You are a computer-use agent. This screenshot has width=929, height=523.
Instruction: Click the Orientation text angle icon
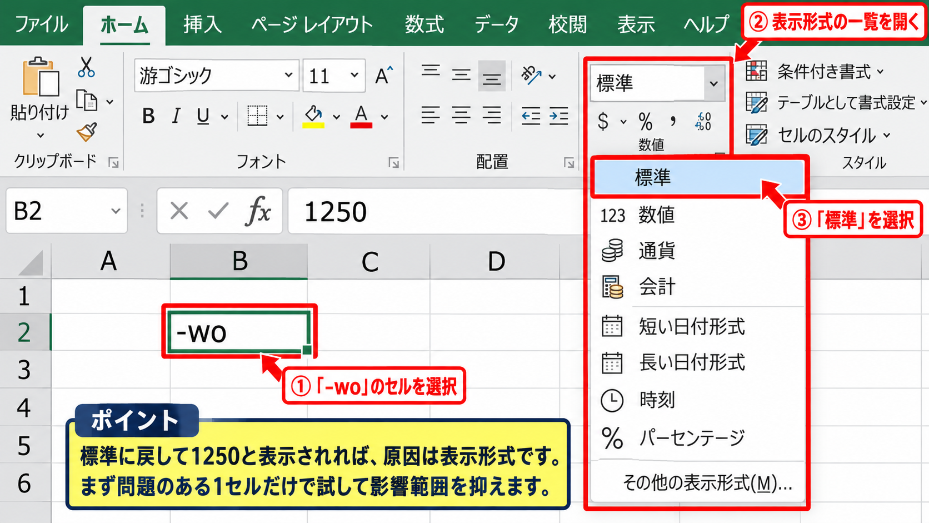click(x=531, y=75)
